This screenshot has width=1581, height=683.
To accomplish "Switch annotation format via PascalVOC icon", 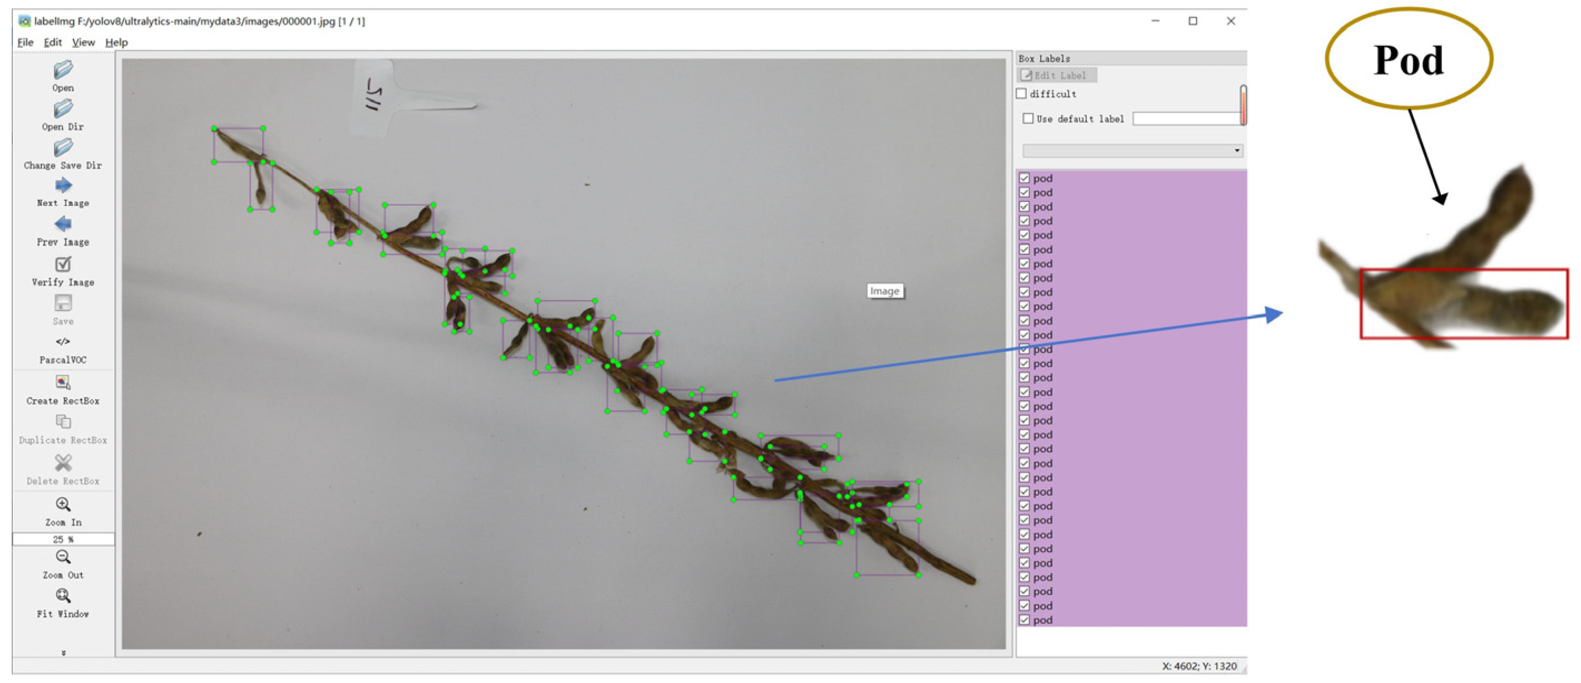I will pyautogui.click(x=62, y=342).
